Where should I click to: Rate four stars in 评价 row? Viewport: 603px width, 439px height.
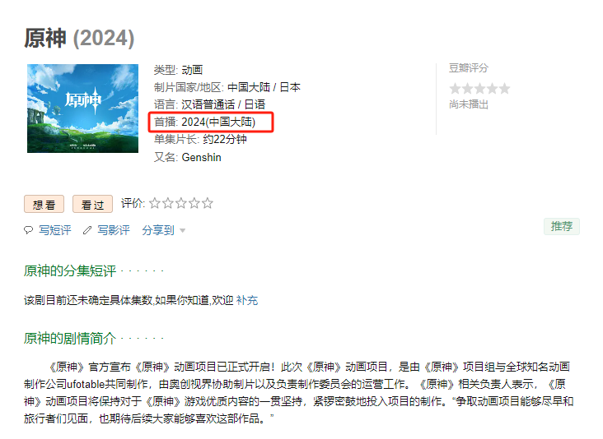tap(194, 203)
